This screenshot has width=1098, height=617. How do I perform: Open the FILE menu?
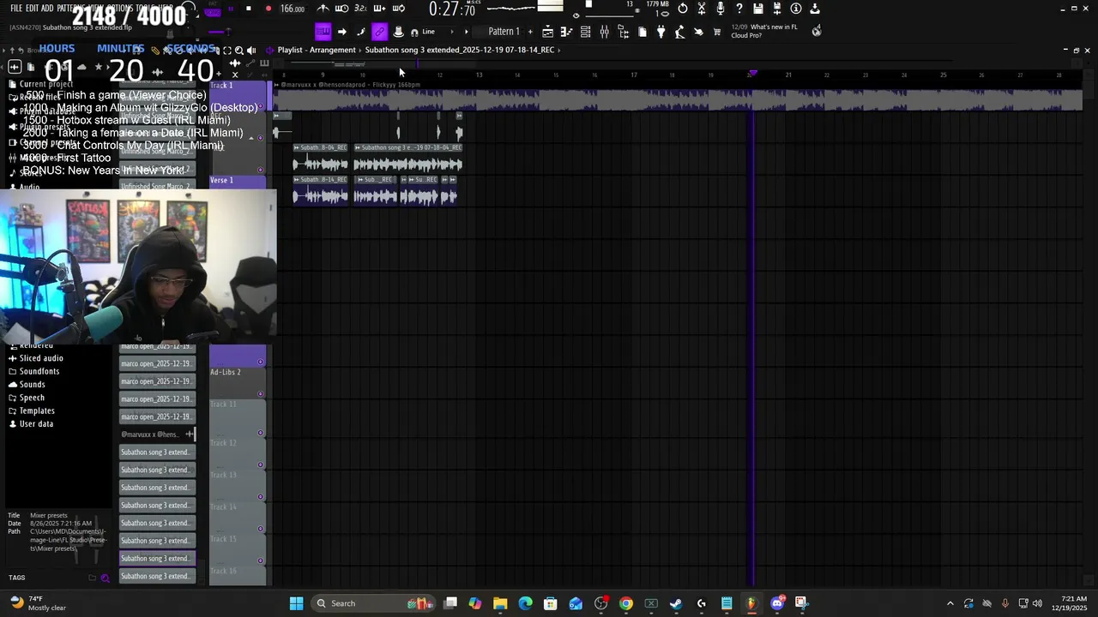[x=16, y=9]
